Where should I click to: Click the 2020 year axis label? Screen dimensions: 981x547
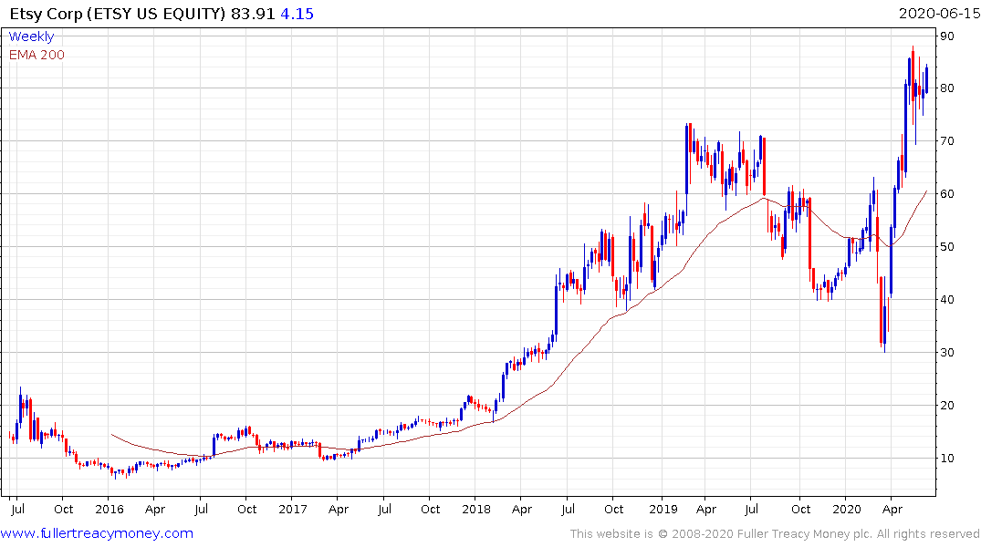tap(847, 510)
